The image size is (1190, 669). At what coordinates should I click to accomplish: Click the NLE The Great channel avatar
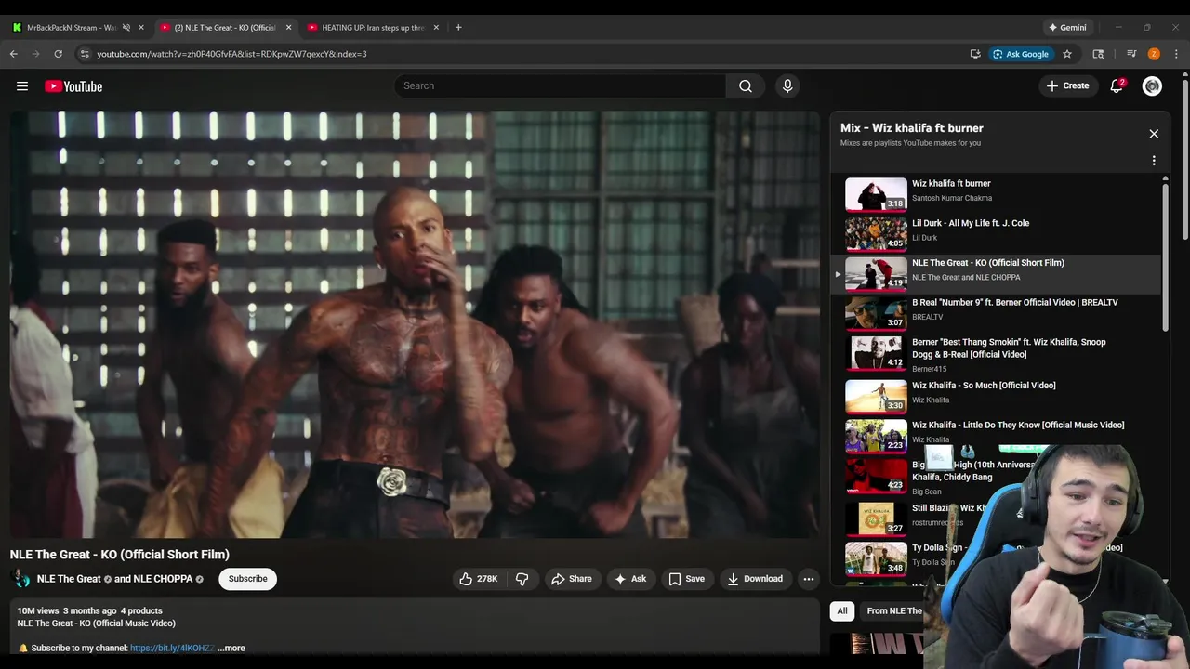point(20,579)
